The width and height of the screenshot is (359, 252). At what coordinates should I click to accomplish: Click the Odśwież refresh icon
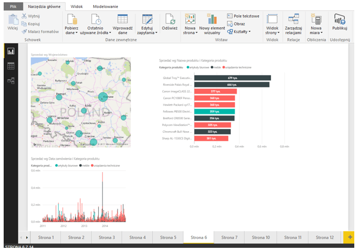(169, 19)
